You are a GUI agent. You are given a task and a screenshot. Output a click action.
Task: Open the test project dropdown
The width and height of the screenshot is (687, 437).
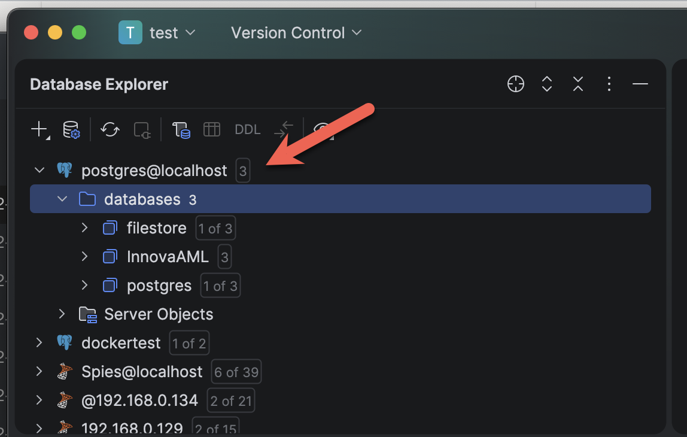[x=157, y=33]
